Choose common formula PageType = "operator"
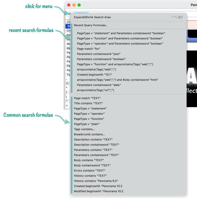Viewport: 197px width, 198px height. (128, 114)
